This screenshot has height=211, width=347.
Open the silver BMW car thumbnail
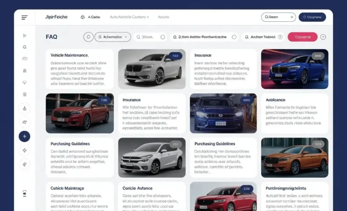pyautogui.click(x=152, y=69)
